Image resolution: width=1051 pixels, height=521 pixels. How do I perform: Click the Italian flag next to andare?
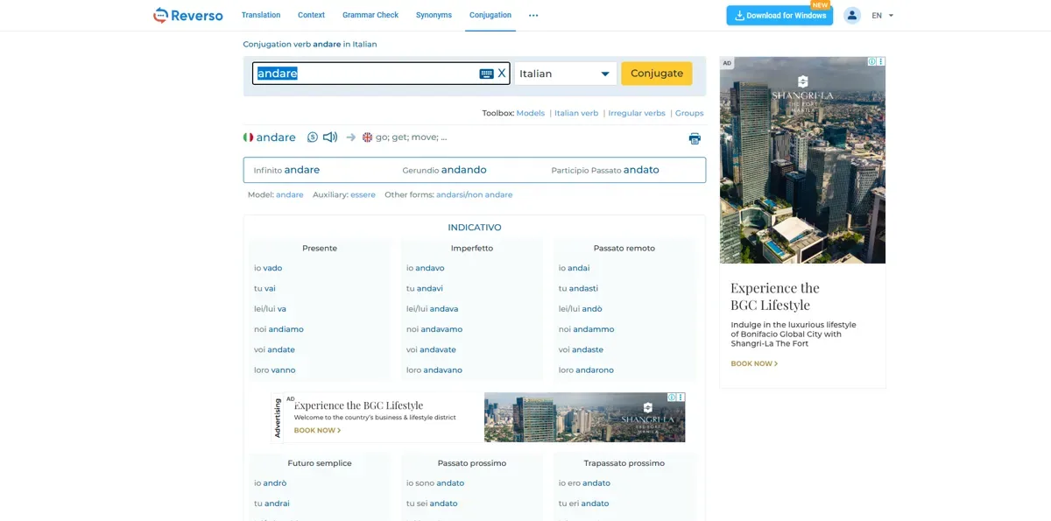(249, 137)
